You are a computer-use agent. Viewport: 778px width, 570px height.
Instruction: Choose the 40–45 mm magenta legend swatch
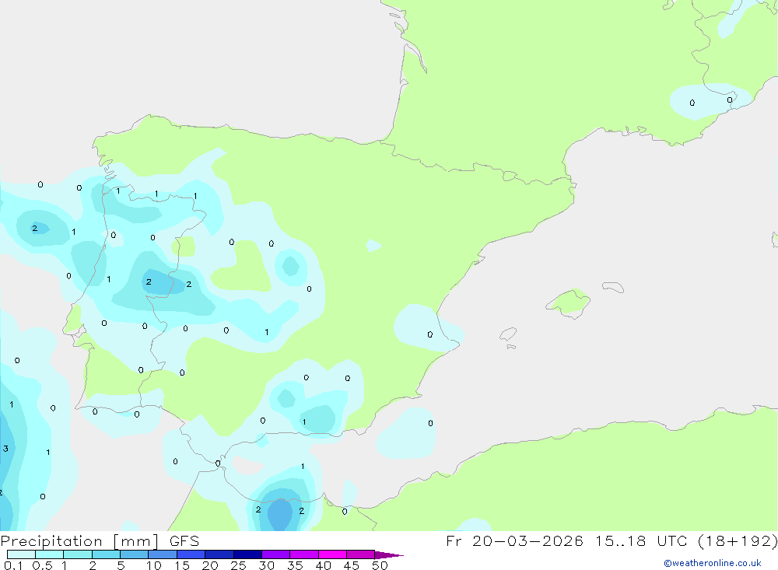coord(332,554)
